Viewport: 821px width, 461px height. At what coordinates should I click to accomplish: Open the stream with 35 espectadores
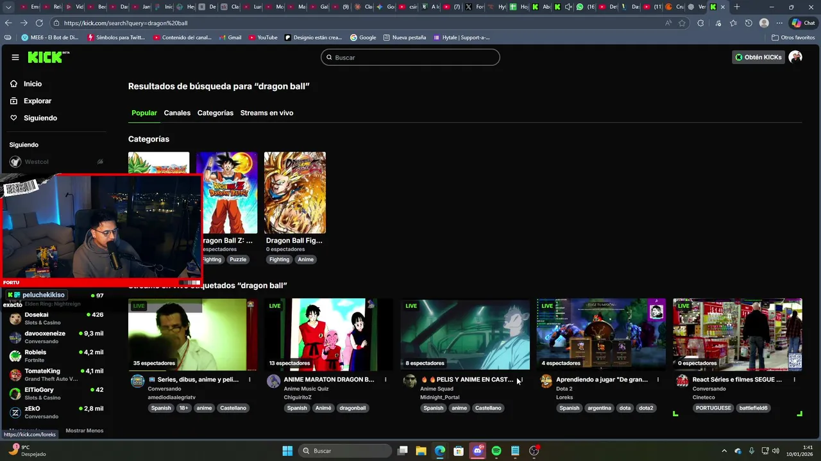(192, 334)
